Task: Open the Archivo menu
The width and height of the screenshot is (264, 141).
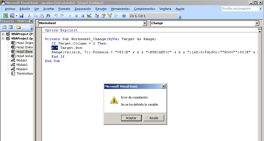Action: coord(10,9)
